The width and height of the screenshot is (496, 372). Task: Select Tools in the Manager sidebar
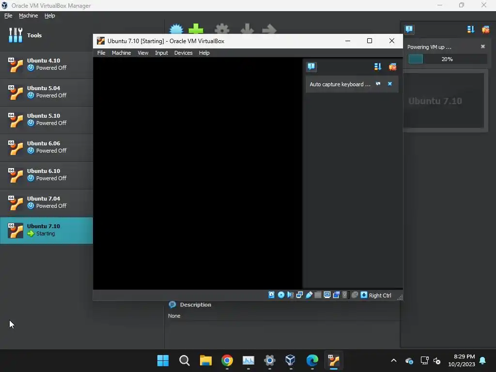[x=46, y=35]
